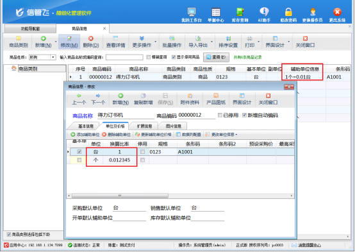Open the 单据中心 icon
The width and height of the screenshot is (355, 252).
(216, 15)
